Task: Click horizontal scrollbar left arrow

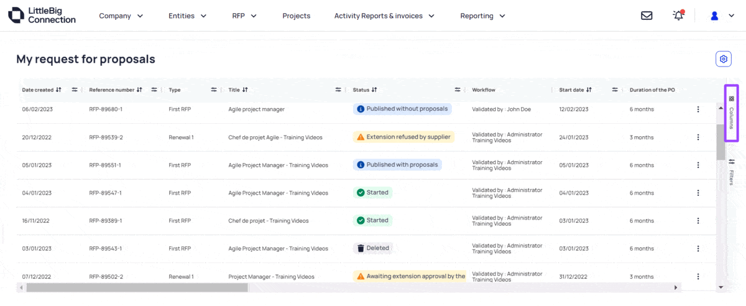Action: 21,287
